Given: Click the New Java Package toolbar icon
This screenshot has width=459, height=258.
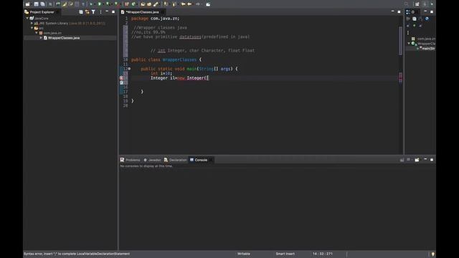Looking at the screenshot, I should (x=127, y=4).
